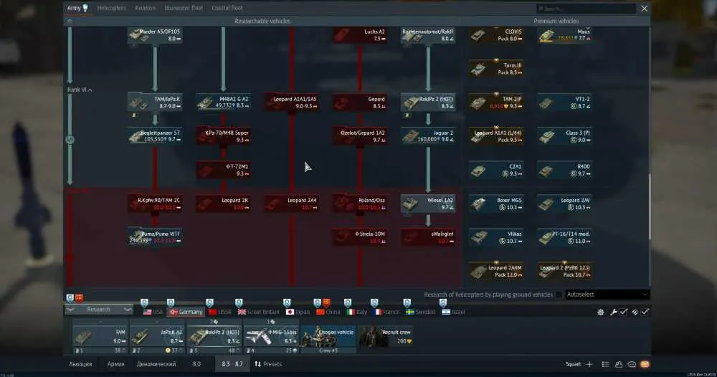
Task: Click the orange mail envelope icon
Action: click(x=645, y=364)
